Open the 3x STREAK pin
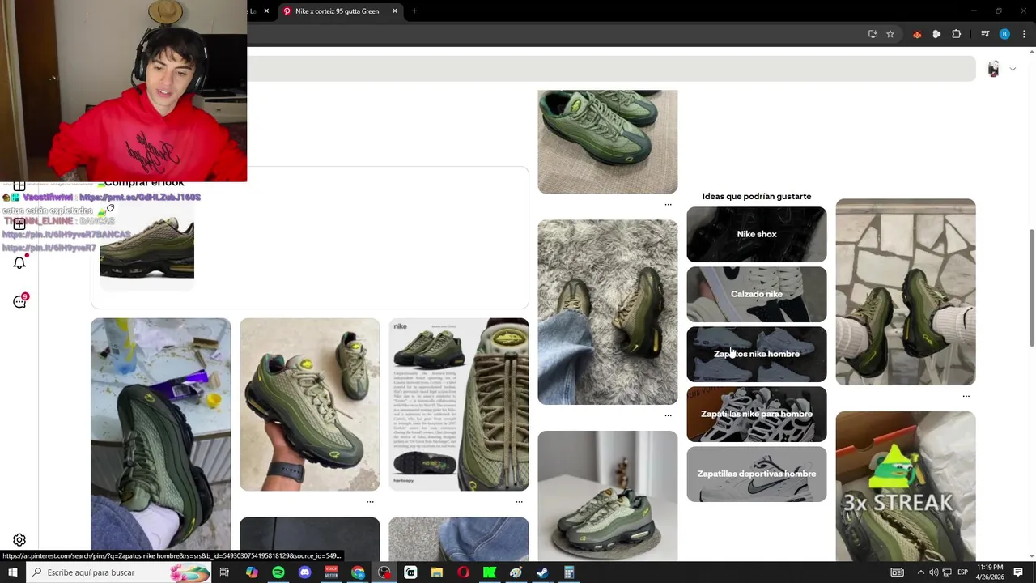 [906, 486]
